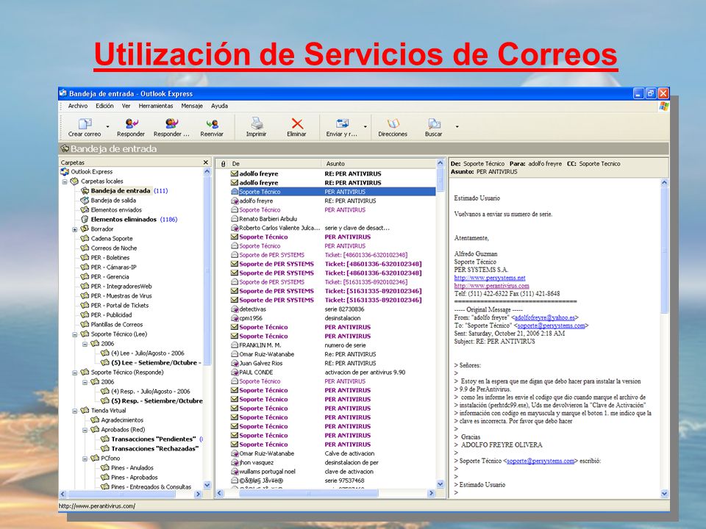The image size is (706, 529).
Task: Click the message list's vertical scroll-up arrow
Action: pos(441,163)
